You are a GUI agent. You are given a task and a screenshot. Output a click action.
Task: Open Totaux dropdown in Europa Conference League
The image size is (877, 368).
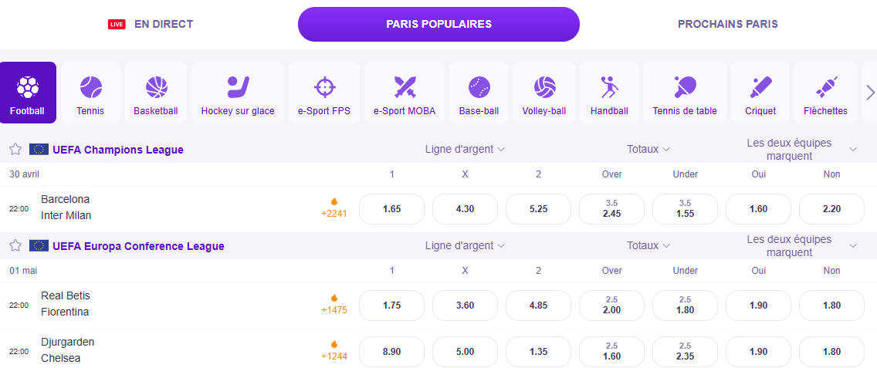[x=648, y=245]
